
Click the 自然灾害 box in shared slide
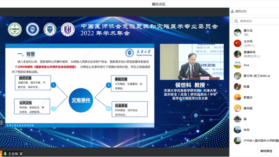coord(33,83)
